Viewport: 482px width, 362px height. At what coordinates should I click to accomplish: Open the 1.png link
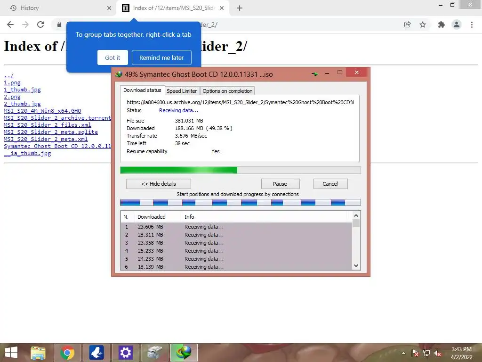[x=12, y=82]
